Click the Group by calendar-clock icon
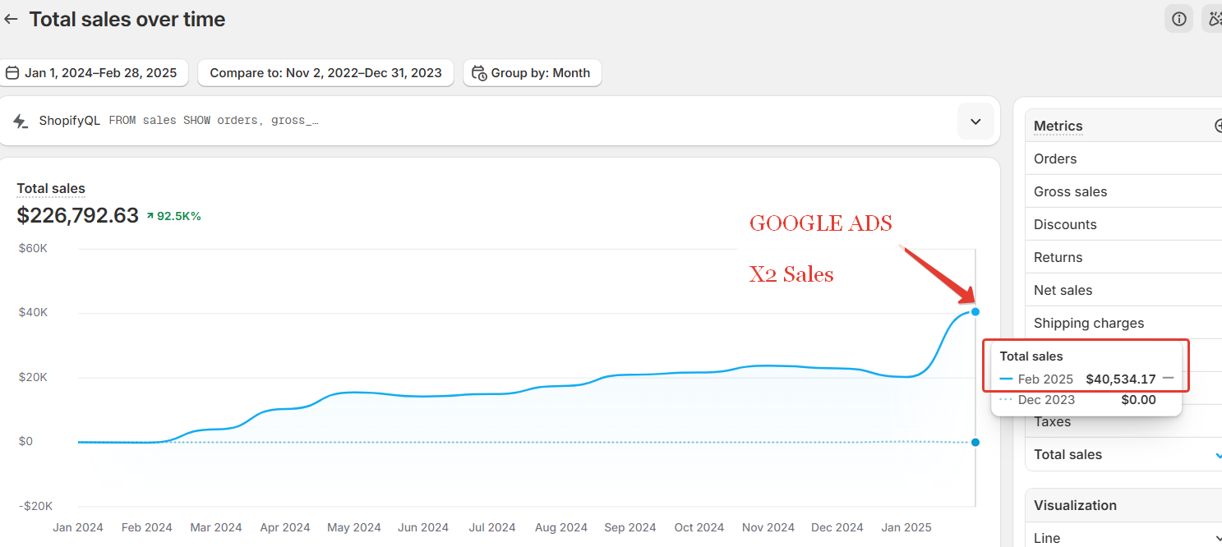1222x547 pixels. point(479,73)
